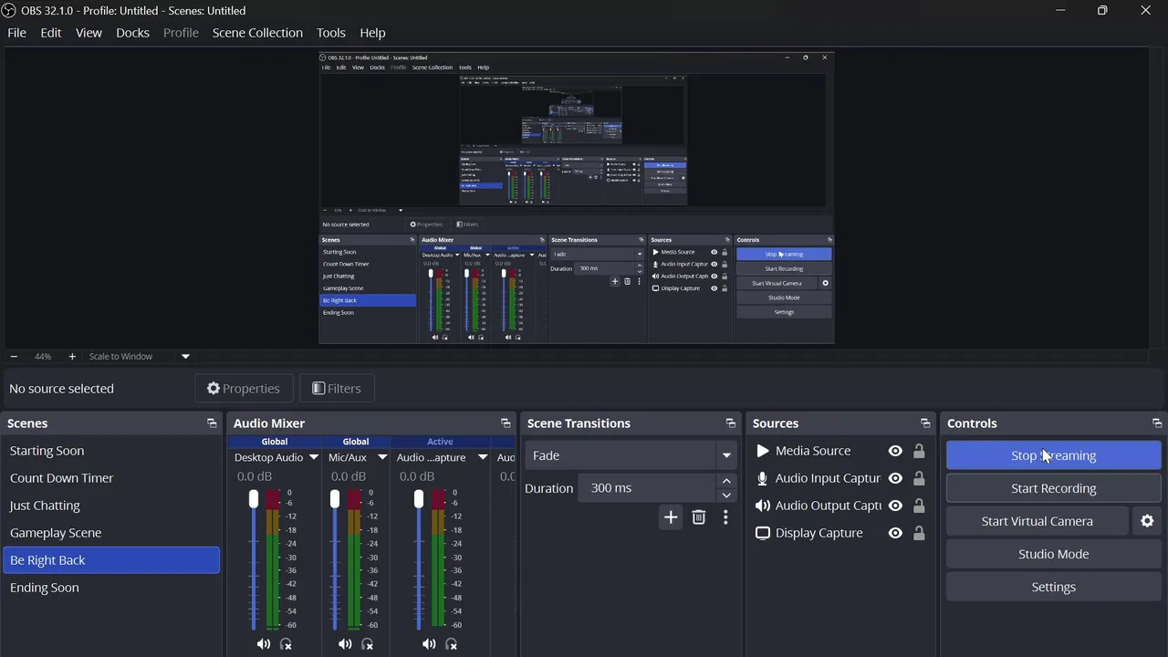This screenshot has height=657, width=1168.
Task: Select the Gameplay Scene
Action: [111, 533]
